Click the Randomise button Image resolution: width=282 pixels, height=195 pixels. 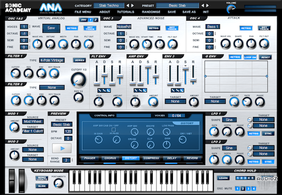click(x=151, y=12)
